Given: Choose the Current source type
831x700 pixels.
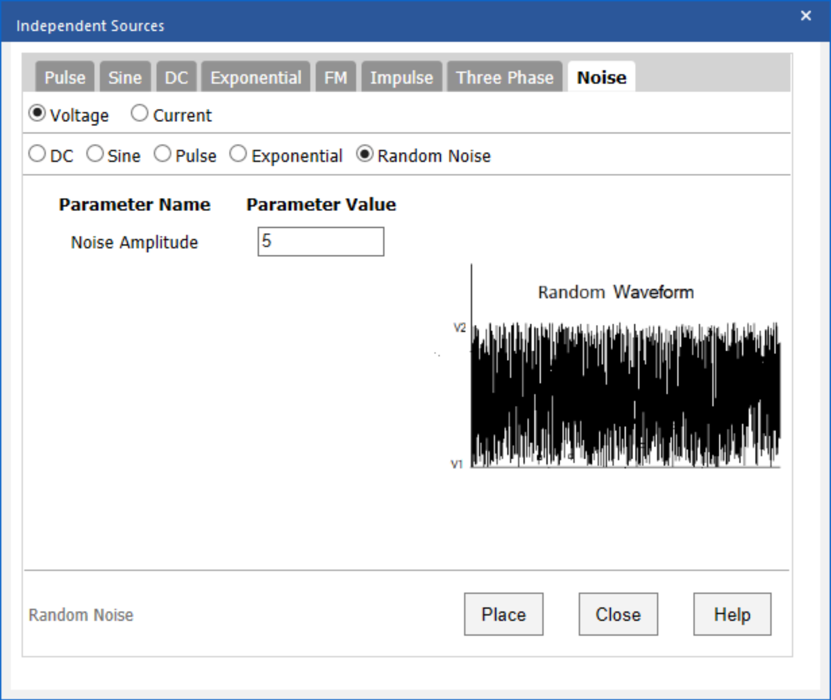Looking at the screenshot, I should (x=140, y=113).
